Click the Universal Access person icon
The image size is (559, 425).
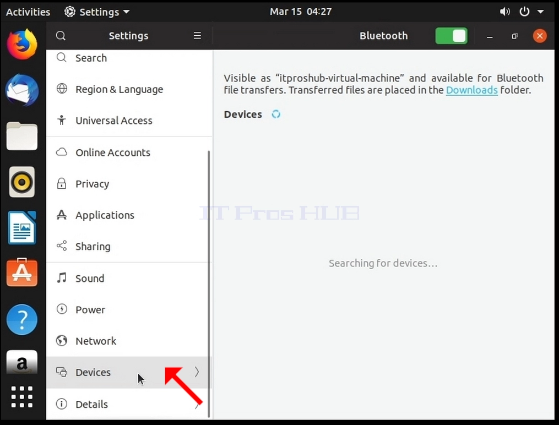point(62,120)
